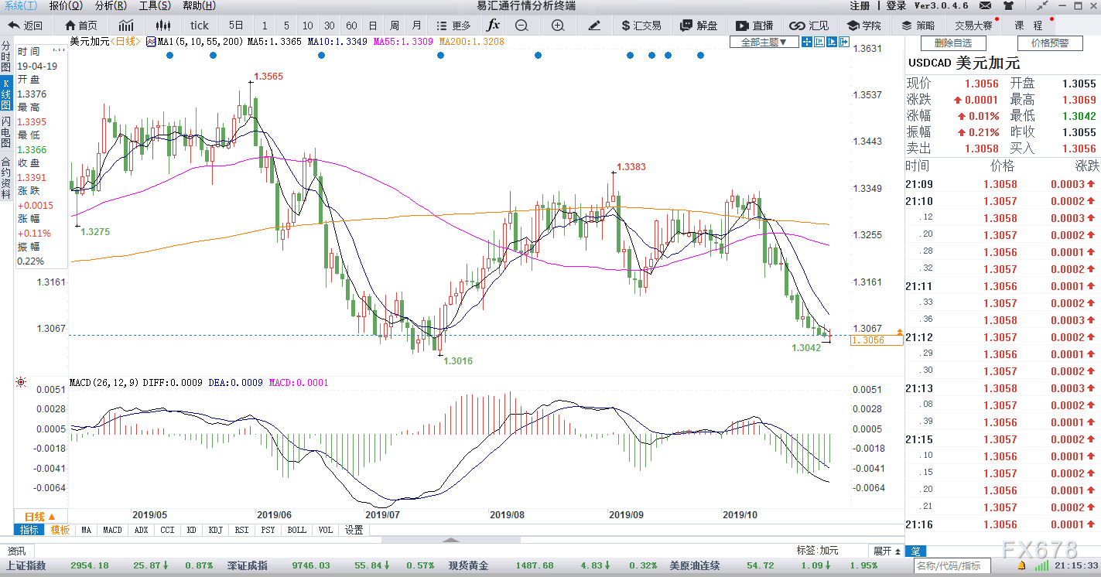Go to 首页 home page
The width and height of the screenshot is (1101, 577).
(82, 26)
